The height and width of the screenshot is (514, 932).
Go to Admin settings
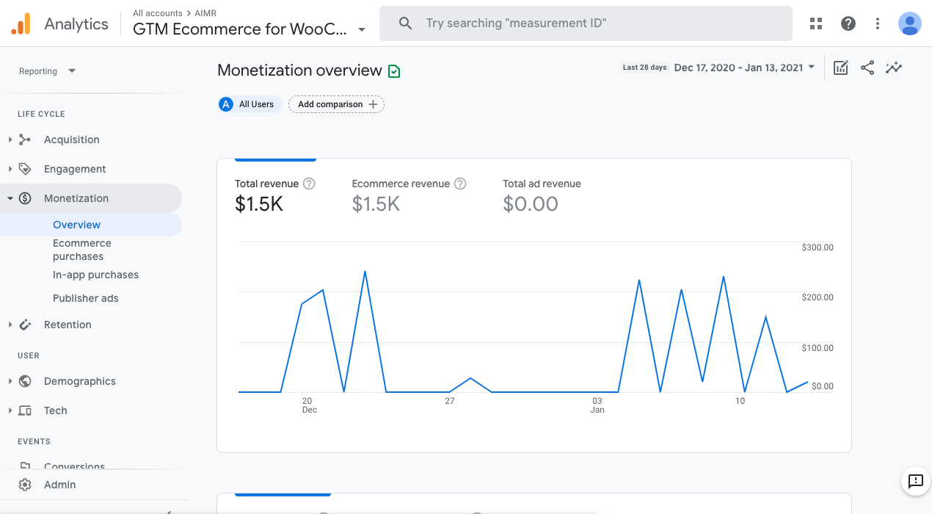pos(59,485)
